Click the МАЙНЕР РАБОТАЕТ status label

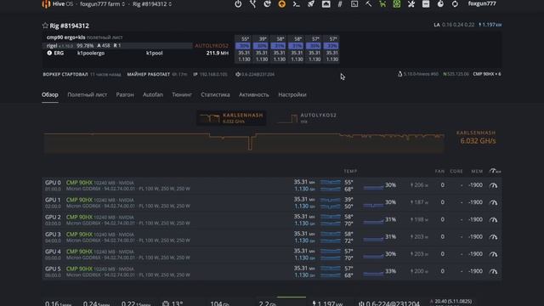[149, 74]
